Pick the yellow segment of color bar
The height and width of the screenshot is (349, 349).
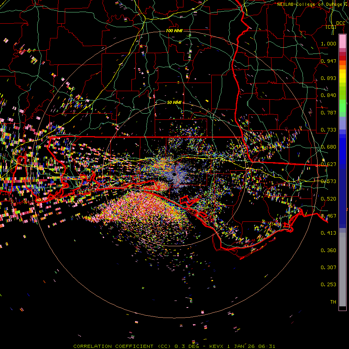pyautogui.click(x=342, y=76)
